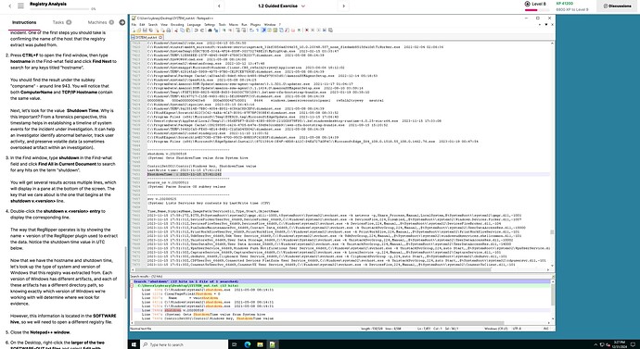The width and height of the screenshot is (640, 349).
Task: Click the Print icon in the toolbar
Action: [169, 31]
